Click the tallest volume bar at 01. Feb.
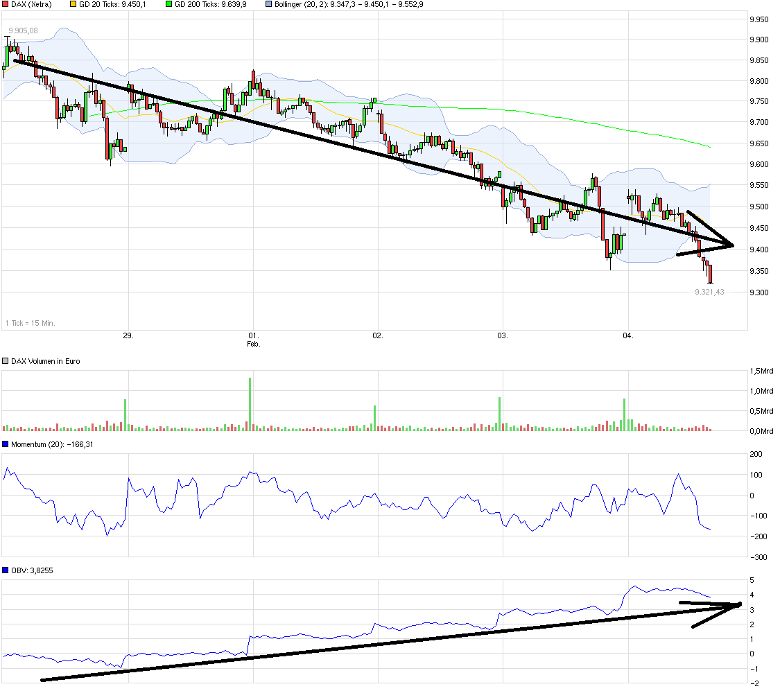780x691 pixels. (x=250, y=404)
